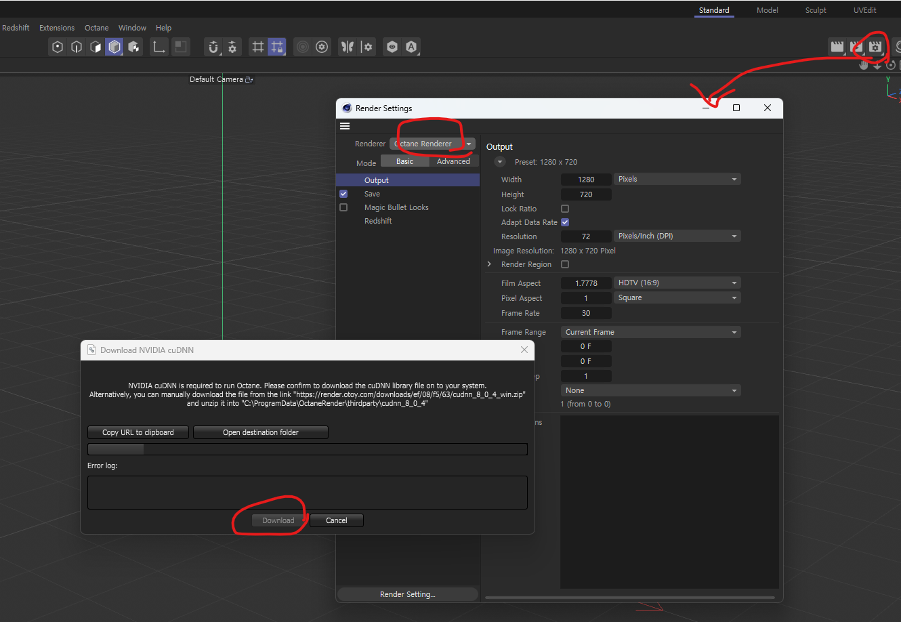Image resolution: width=901 pixels, height=622 pixels.
Task: Open Current Frame range dropdown
Action: click(x=650, y=332)
